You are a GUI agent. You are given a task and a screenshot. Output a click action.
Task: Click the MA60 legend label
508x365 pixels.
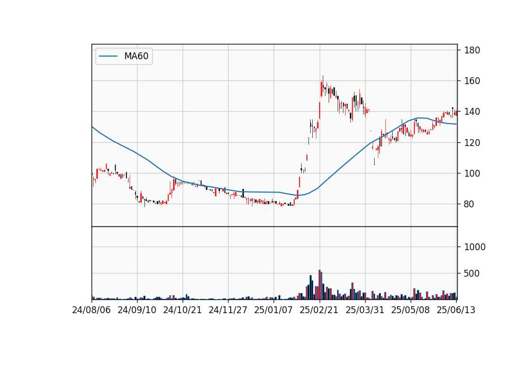click(x=136, y=56)
